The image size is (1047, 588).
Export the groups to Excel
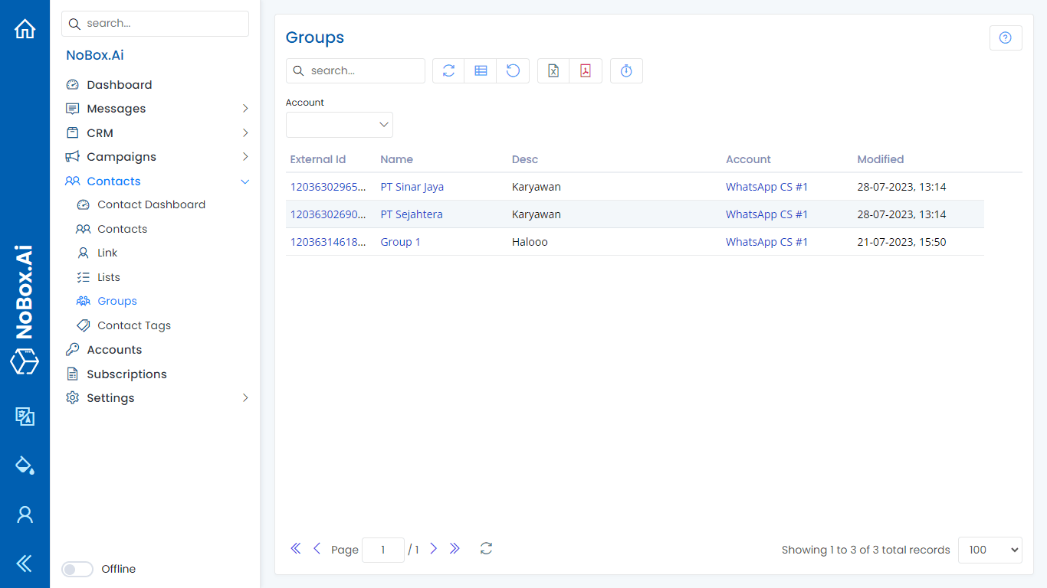point(553,70)
